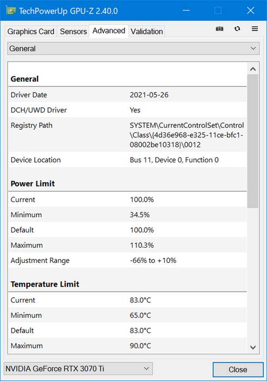Click the GPU-Z app icon in title bar
Viewport: 267px width, 381px height.
coord(11,11)
